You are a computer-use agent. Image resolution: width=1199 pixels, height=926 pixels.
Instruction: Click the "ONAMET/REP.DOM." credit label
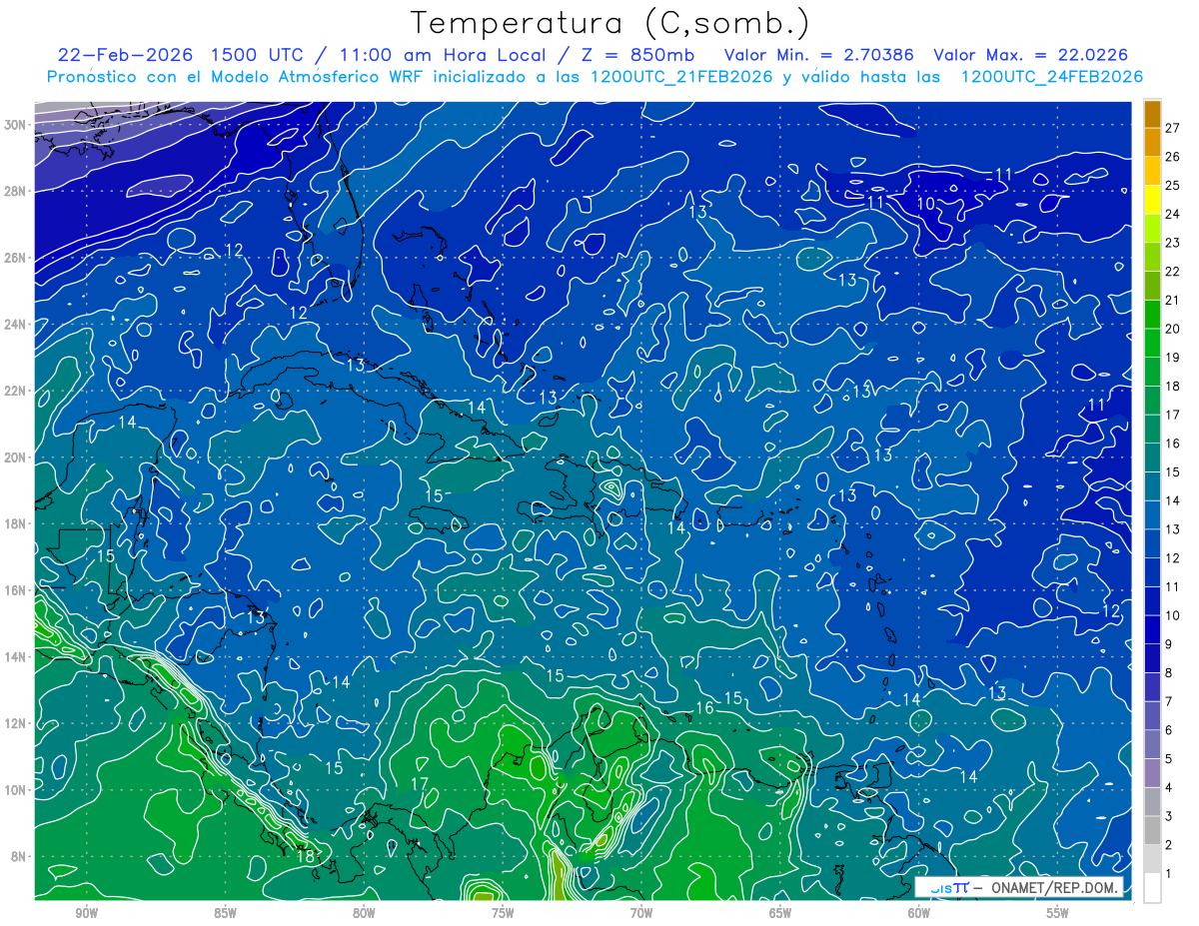coord(1055,887)
